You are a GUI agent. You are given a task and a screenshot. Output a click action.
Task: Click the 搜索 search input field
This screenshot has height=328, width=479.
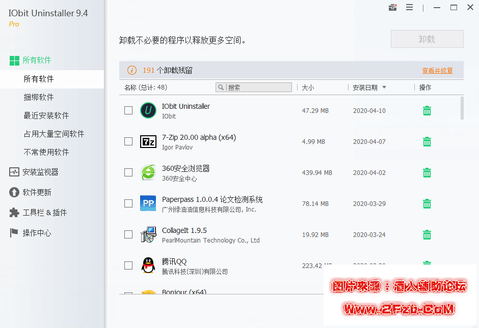(258, 87)
